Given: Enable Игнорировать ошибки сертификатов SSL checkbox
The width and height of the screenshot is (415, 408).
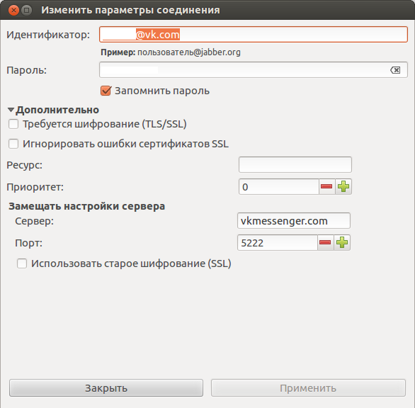Looking at the screenshot, I should [13, 144].
